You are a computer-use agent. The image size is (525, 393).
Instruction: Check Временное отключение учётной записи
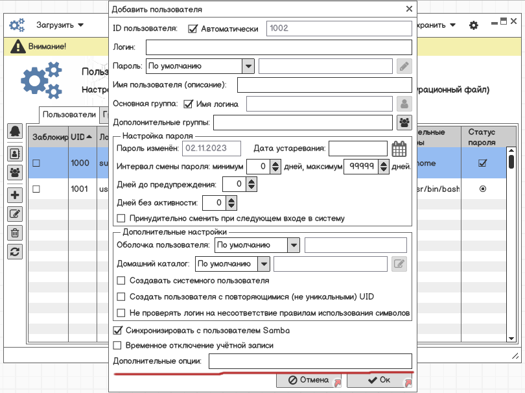tap(117, 345)
